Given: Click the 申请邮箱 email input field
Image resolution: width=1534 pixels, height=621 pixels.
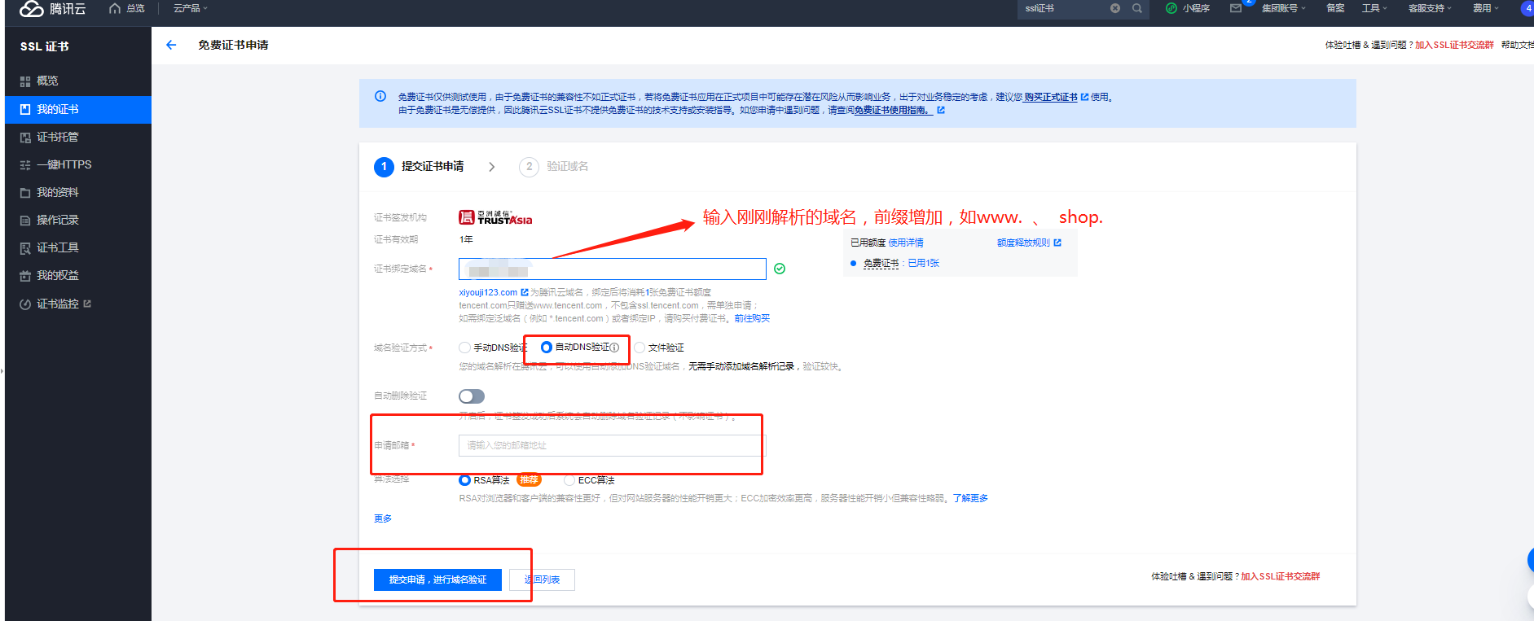Looking at the screenshot, I should pyautogui.click(x=612, y=445).
